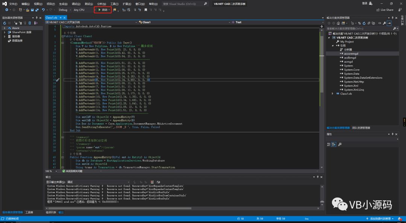Screen dimensions: 406x223
Task: Click the pin icon of Server Explorer panel
Action: click(x=37, y=18)
